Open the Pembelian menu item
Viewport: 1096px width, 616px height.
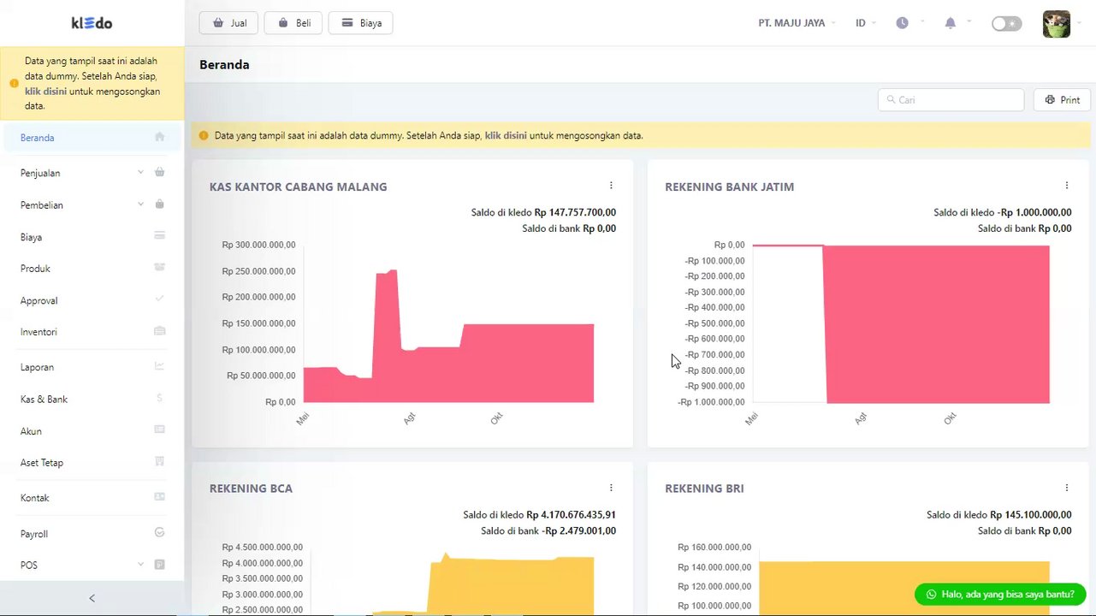click(x=92, y=205)
